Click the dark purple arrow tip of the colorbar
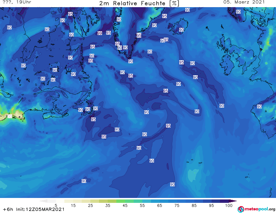The image size is (276, 213). coord(233,201)
